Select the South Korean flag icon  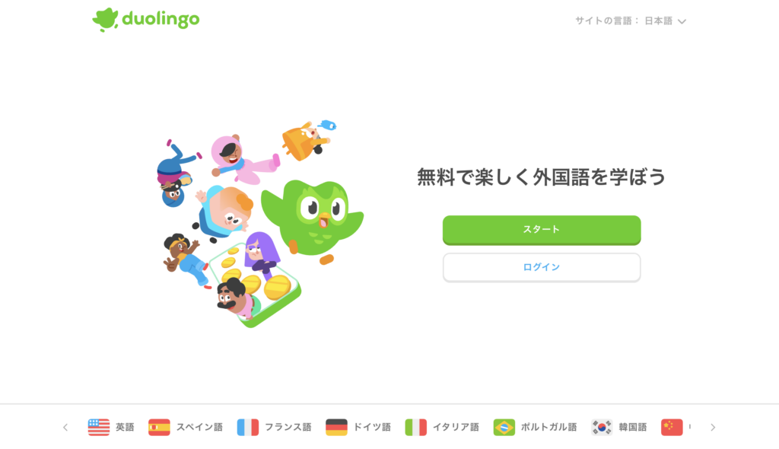click(602, 427)
